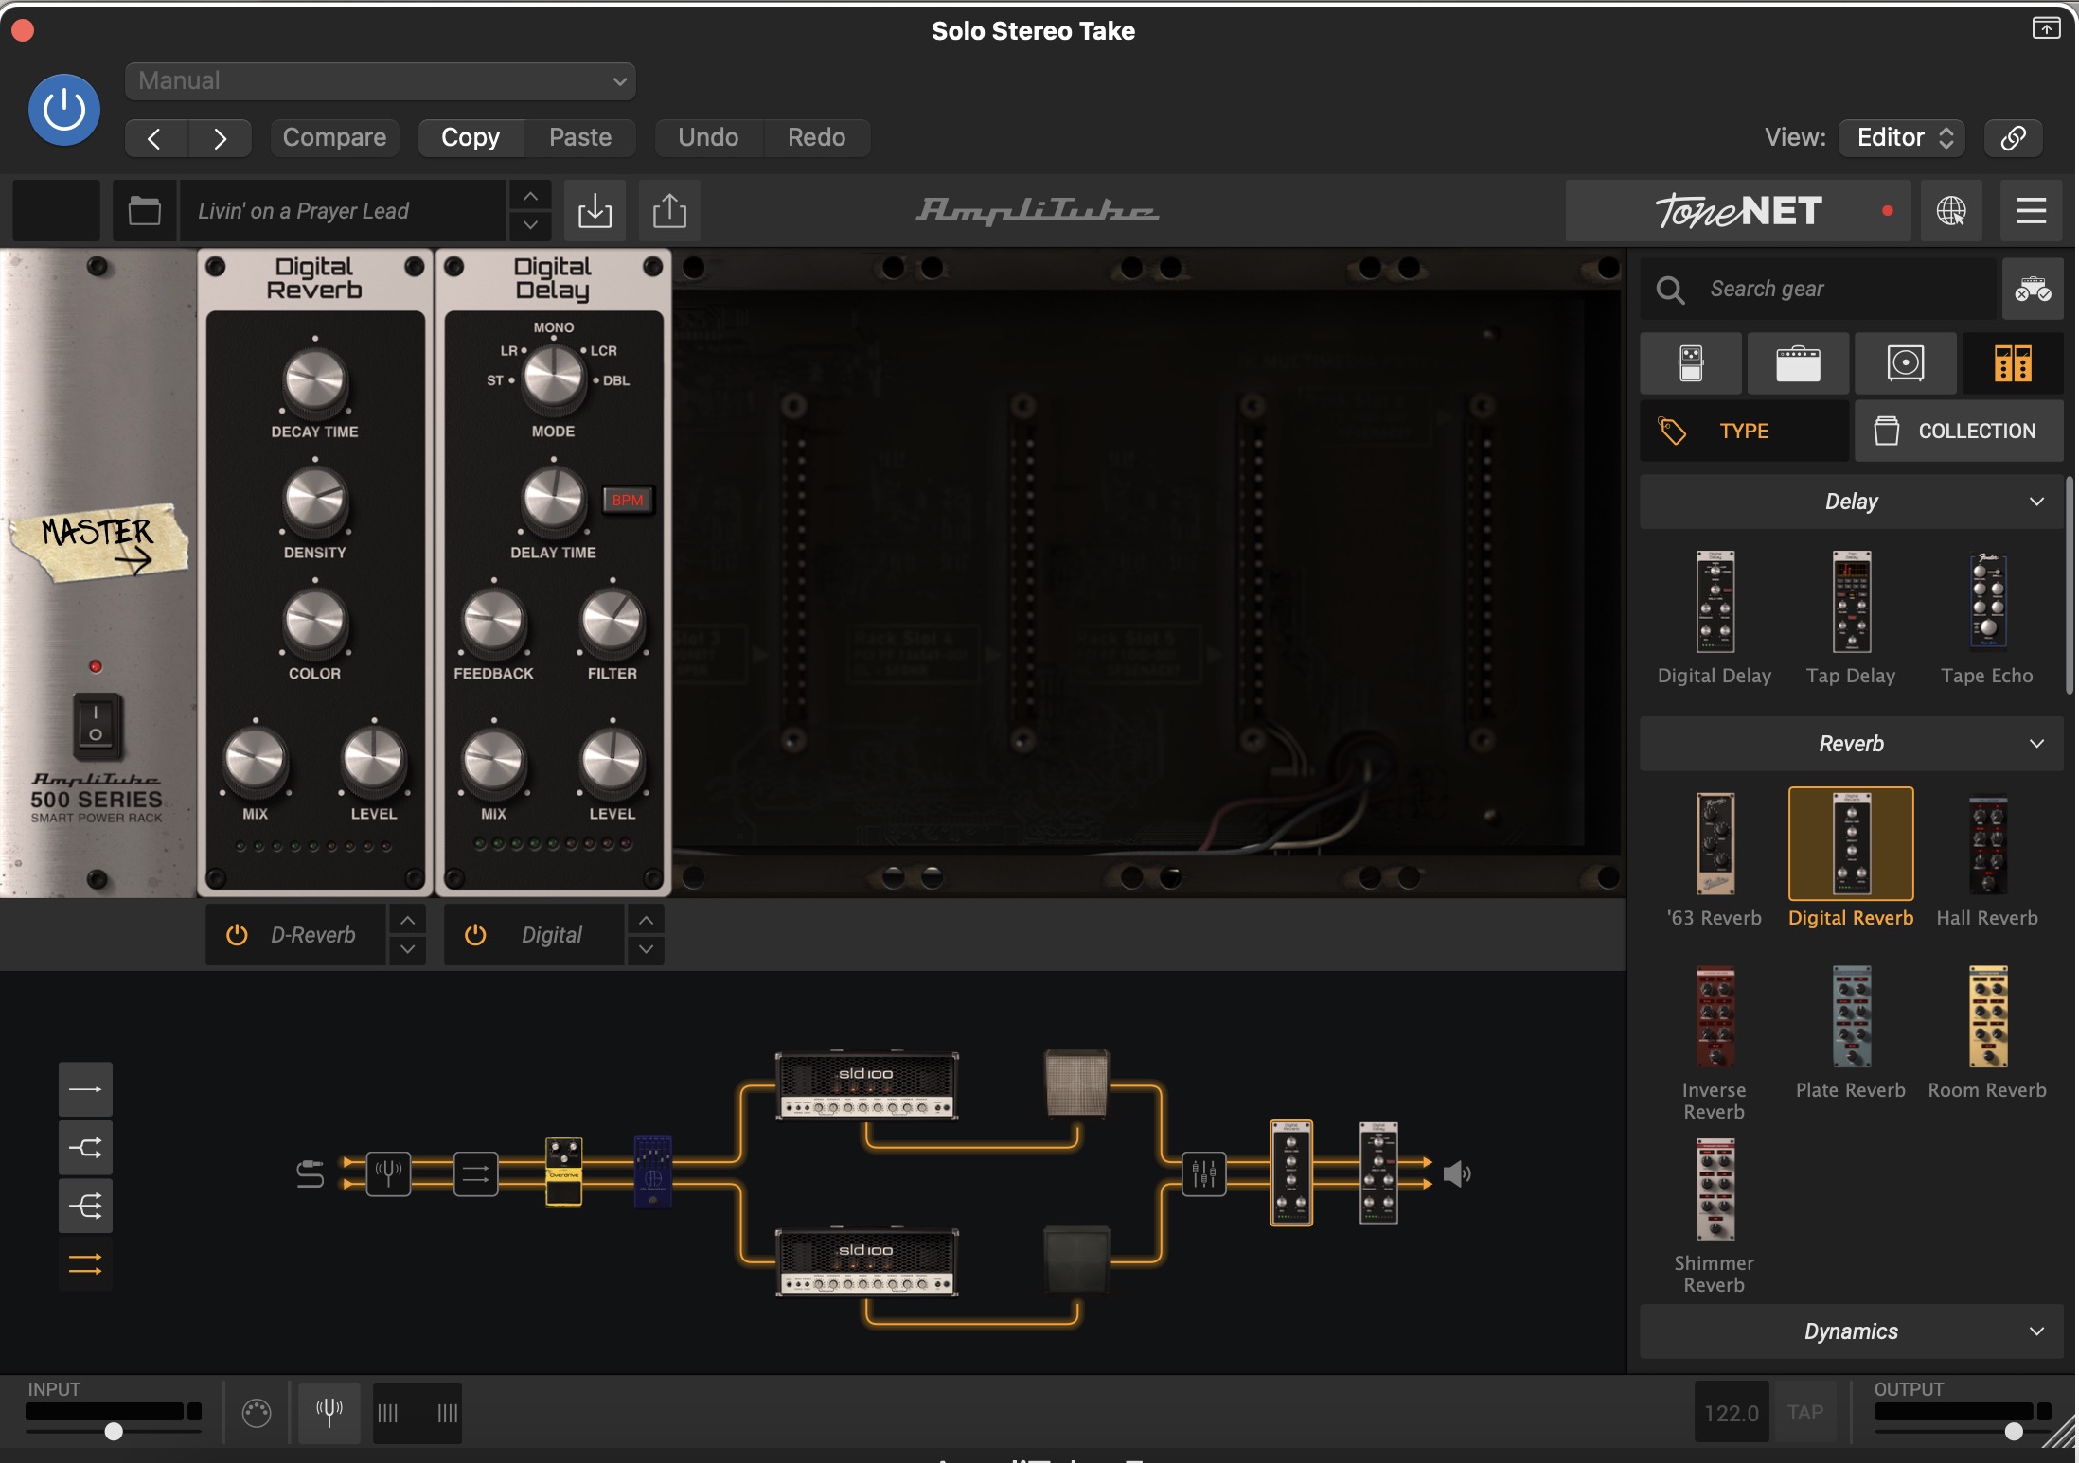The height and width of the screenshot is (1463, 2079).
Task: Click the Digital Delay FEEDBACK knob
Action: point(493,622)
